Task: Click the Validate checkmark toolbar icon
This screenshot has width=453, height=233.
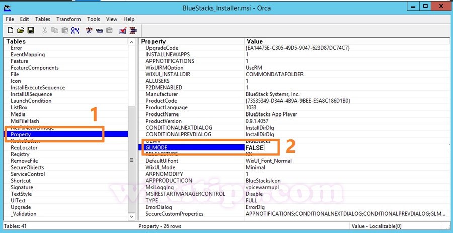Action: 123,30
